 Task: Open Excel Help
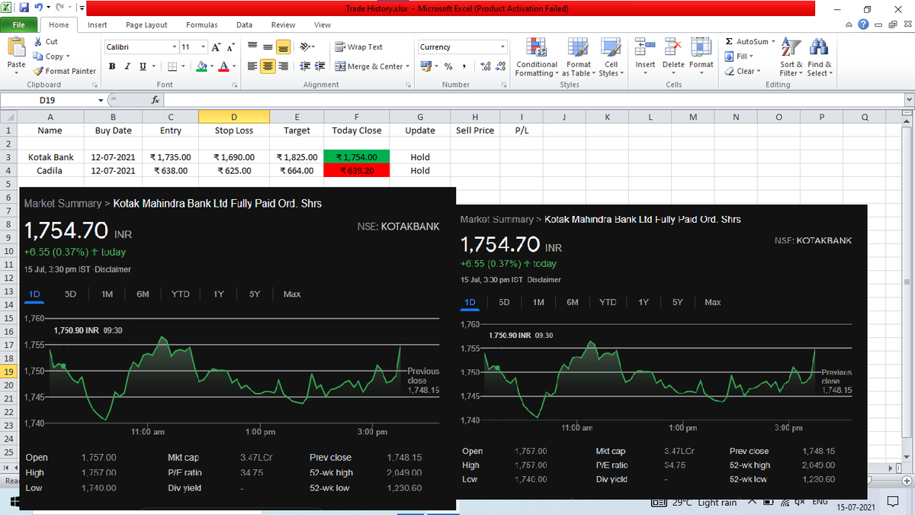pyautogui.click(x=862, y=24)
